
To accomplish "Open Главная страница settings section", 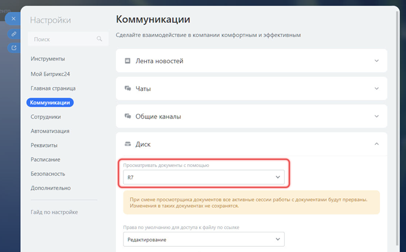I will tap(53, 88).
